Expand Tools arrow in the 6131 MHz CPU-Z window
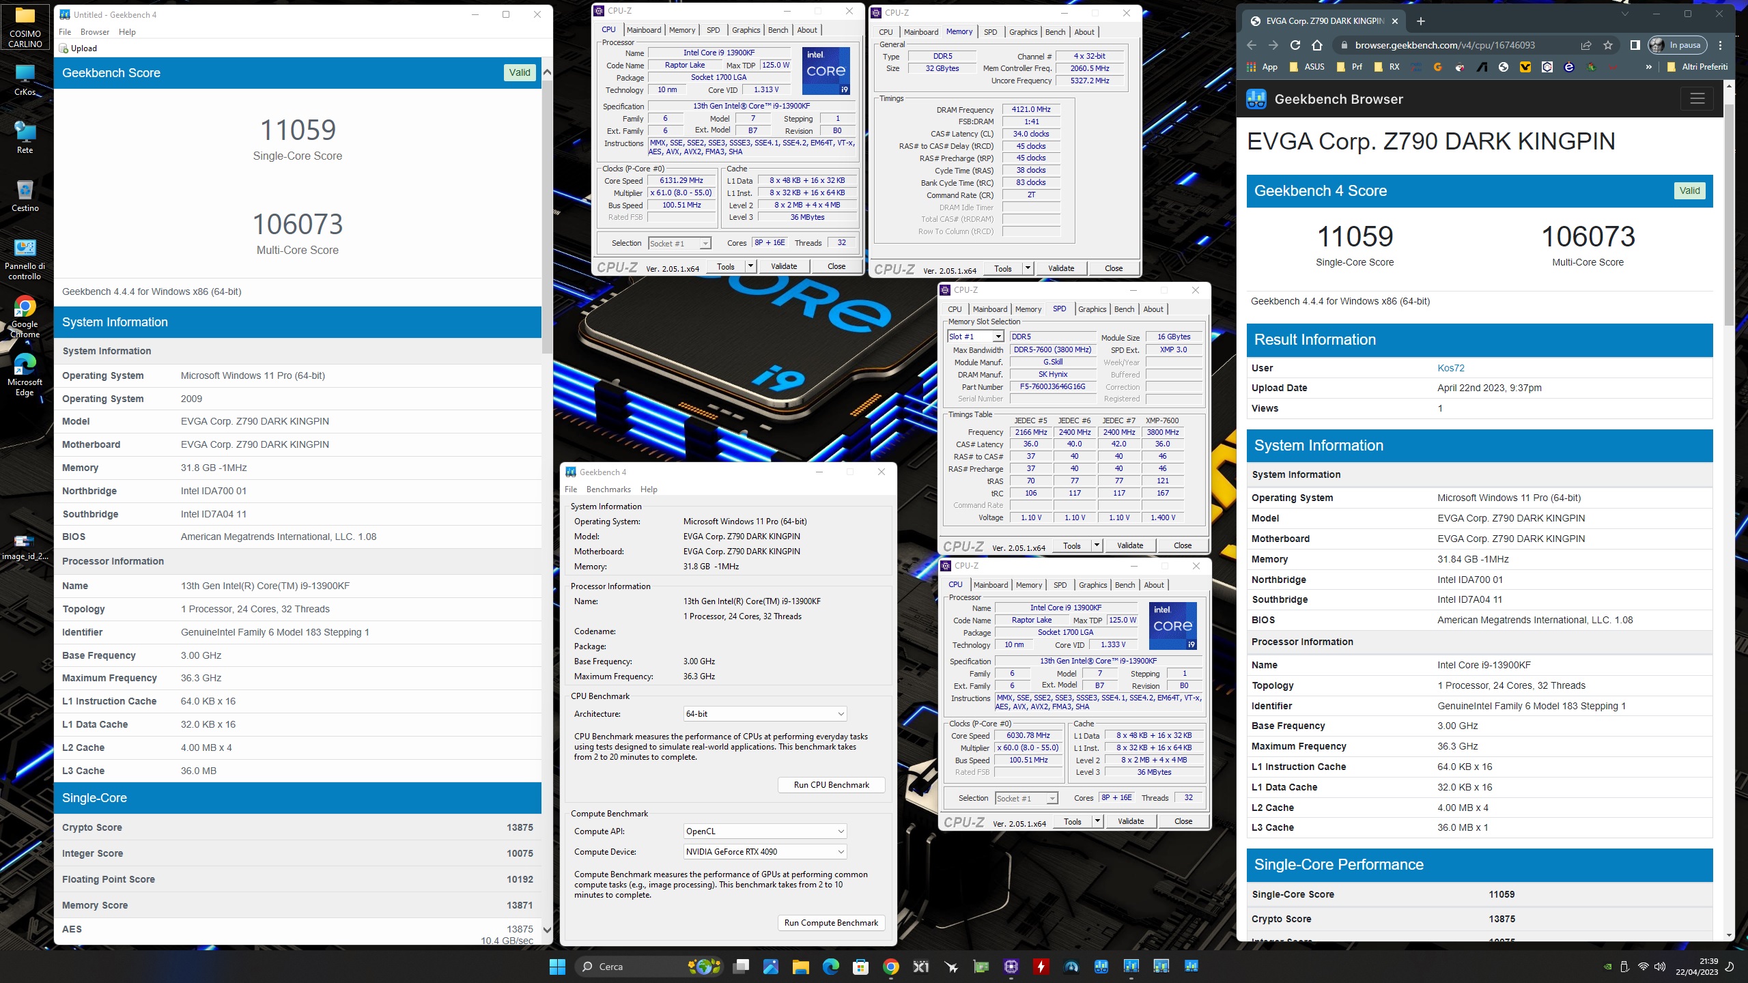 coord(750,266)
